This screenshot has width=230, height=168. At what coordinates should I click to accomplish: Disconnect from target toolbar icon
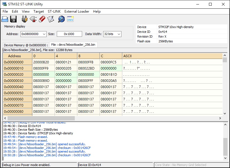tap(33, 19)
